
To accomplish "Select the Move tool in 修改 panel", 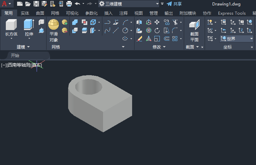I will (157, 23).
